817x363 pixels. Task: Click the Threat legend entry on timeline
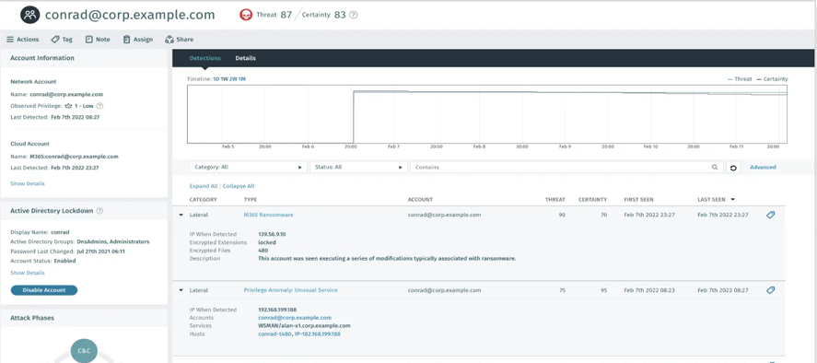tap(740, 79)
